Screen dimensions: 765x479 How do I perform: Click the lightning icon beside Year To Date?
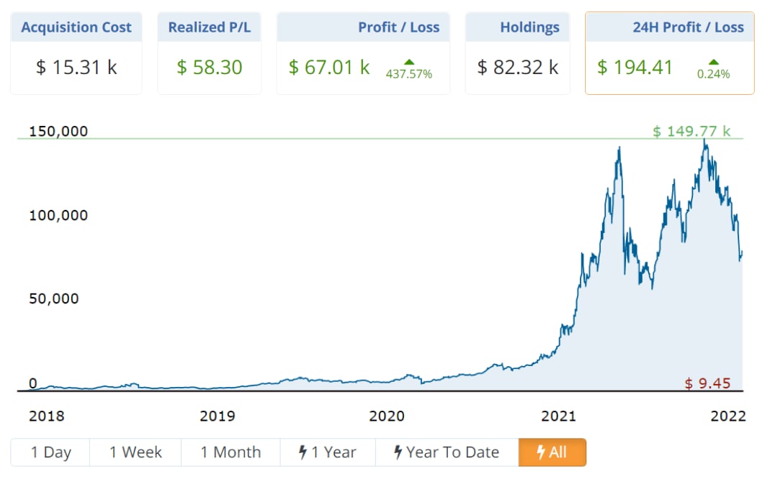pyautogui.click(x=398, y=452)
